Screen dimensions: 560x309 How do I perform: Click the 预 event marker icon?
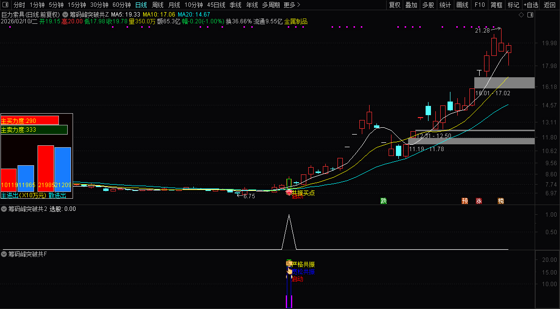pos(465,201)
